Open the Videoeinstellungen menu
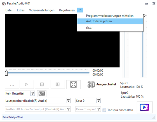The width and height of the screenshot is (157, 122). click(x=42, y=10)
